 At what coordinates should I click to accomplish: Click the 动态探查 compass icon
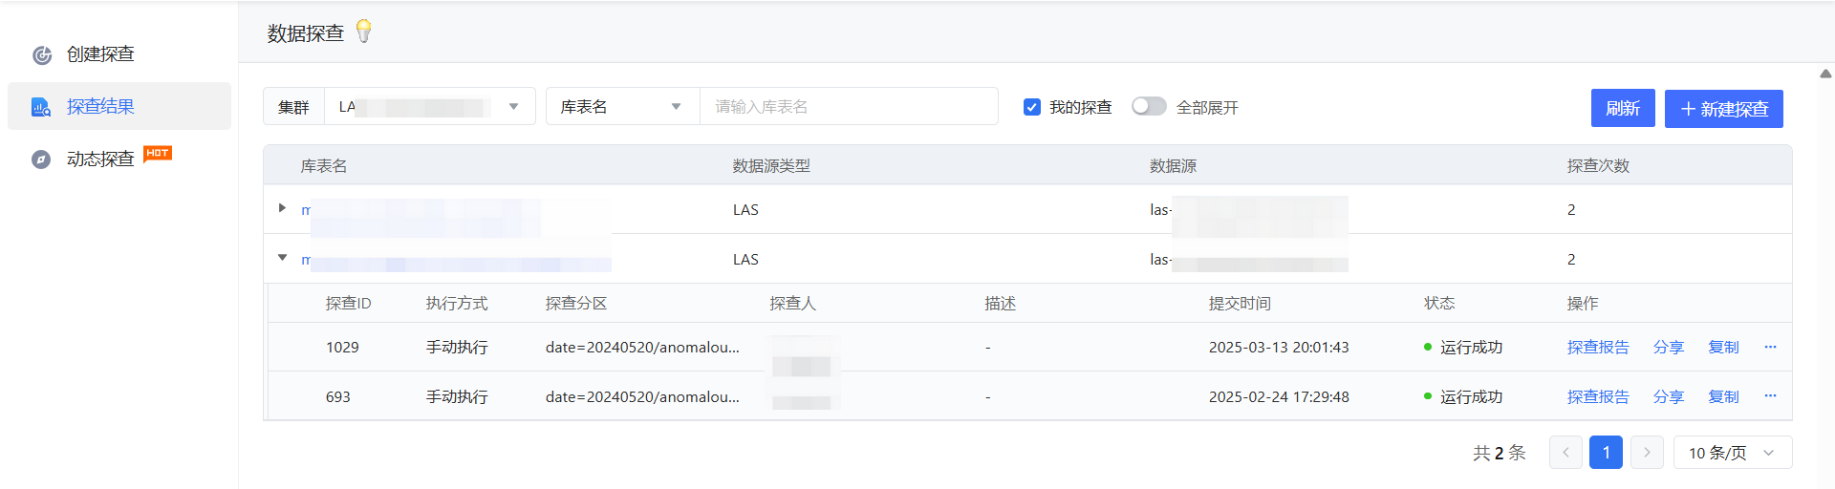[x=41, y=159]
